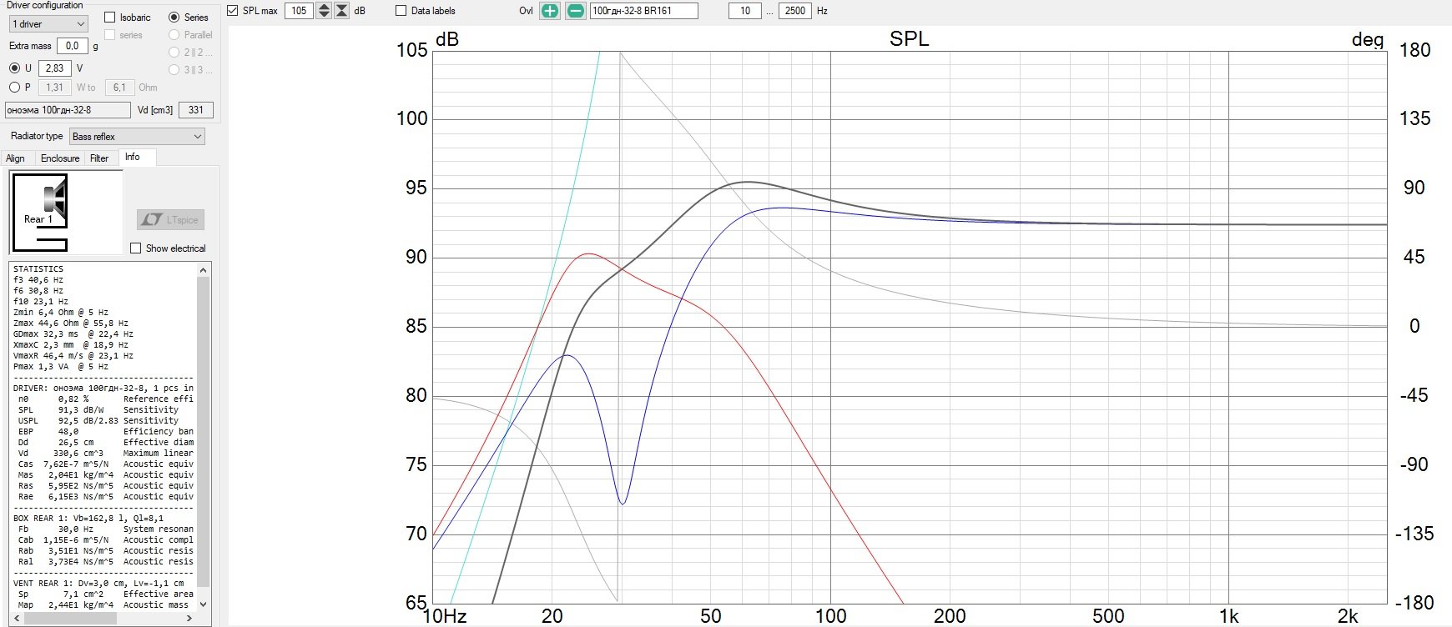
Task: Click the driver name field оноэма 100гдн-32-8
Action: [68, 110]
